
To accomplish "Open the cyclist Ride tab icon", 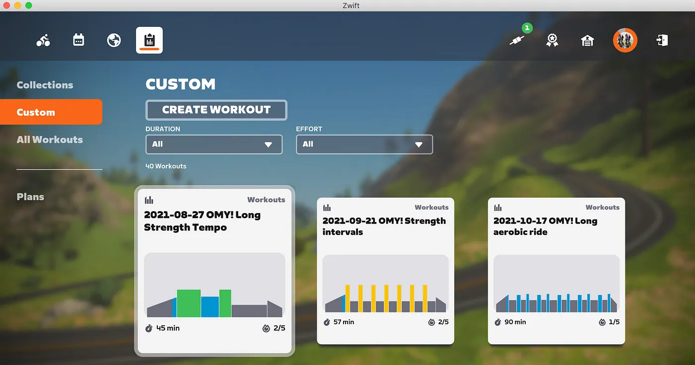I will pyautogui.click(x=43, y=40).
